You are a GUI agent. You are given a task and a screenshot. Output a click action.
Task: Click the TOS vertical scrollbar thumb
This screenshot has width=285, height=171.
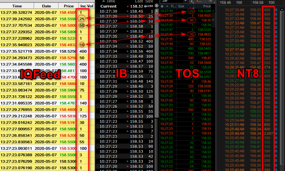point(213,20)
